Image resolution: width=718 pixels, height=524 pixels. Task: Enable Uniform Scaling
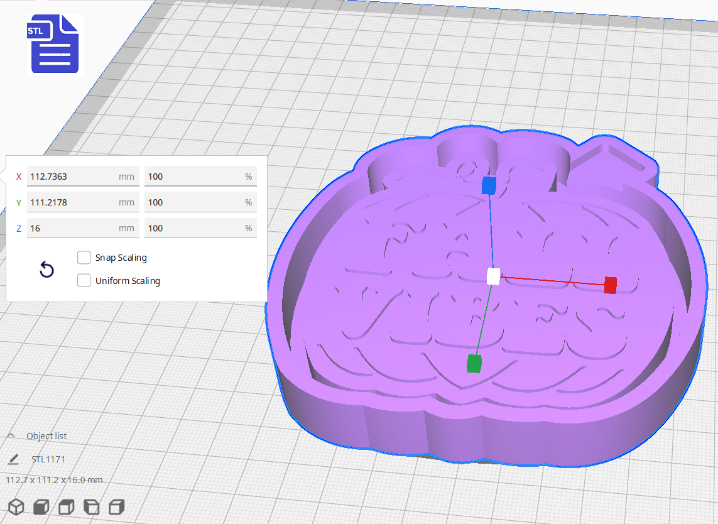click(84, 280)
